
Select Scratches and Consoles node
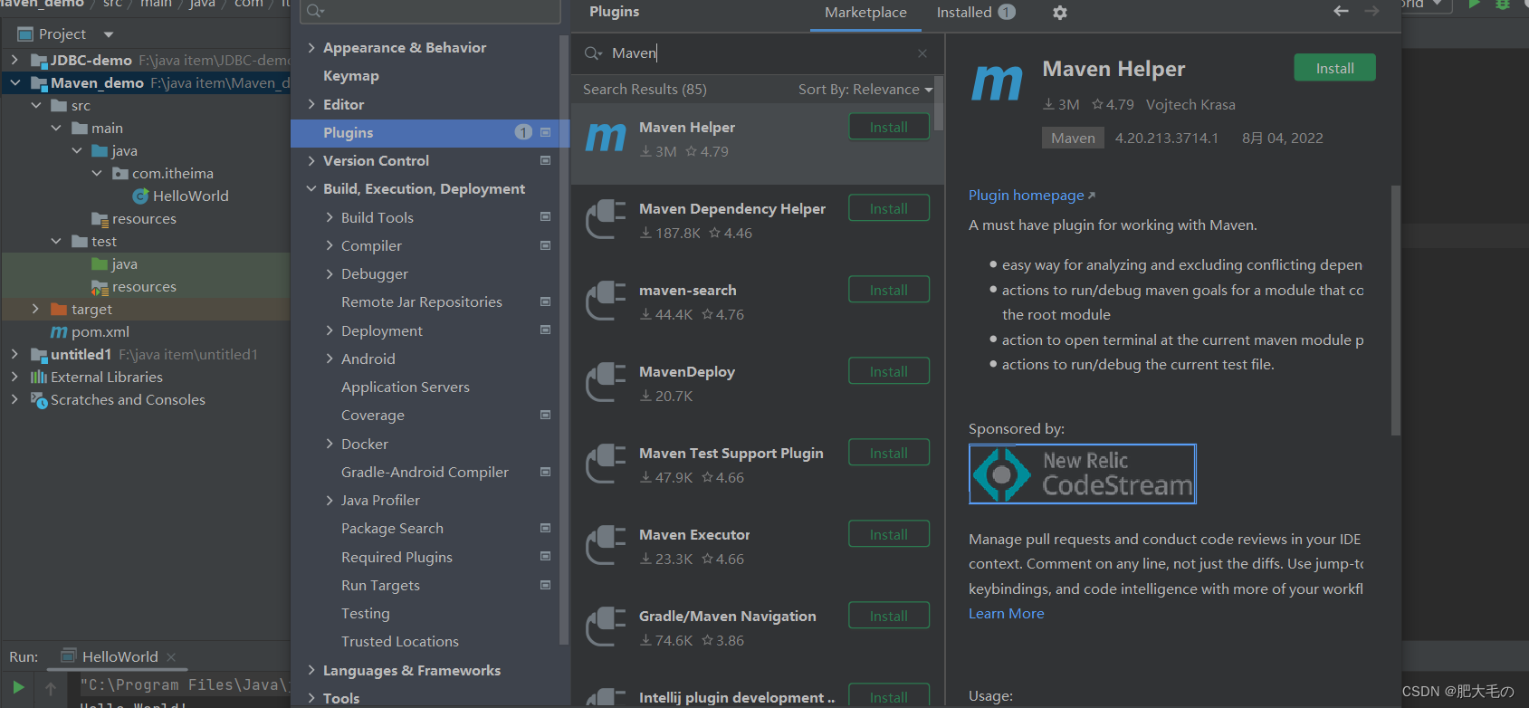point(128,399)
